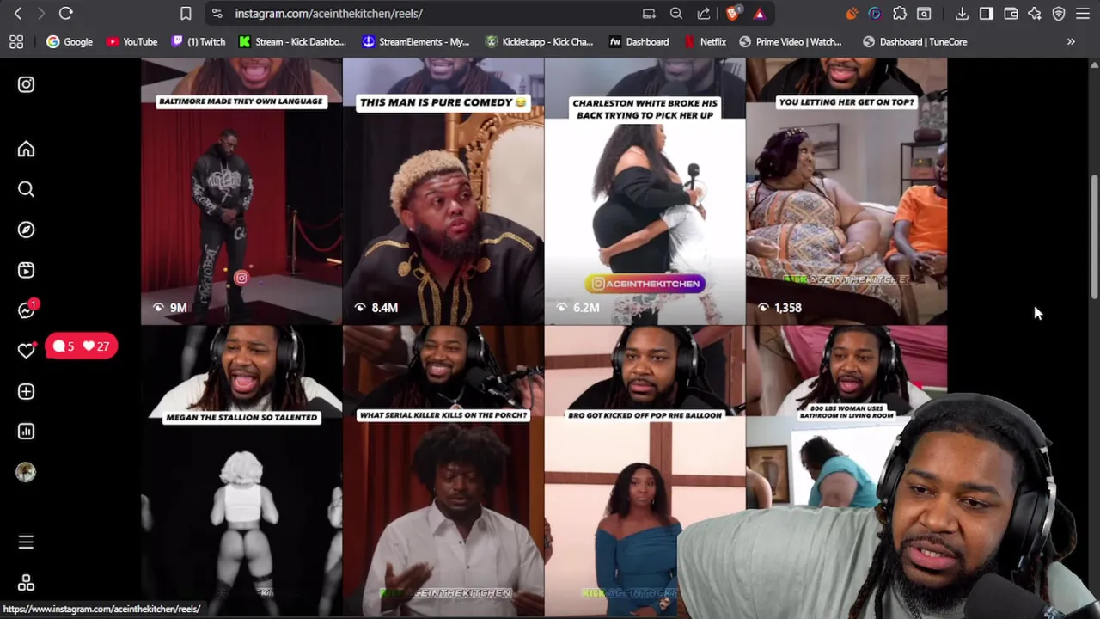The height and width of the screenshot is (619, 1100).
Task: Click the address bar URL
Action: 328,14
